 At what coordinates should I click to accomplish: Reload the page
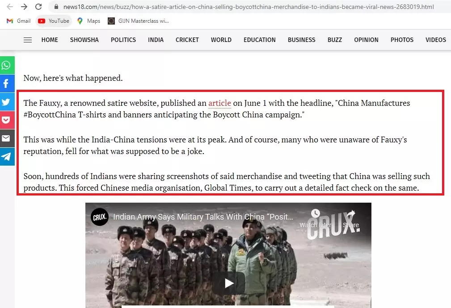[38, 7]
